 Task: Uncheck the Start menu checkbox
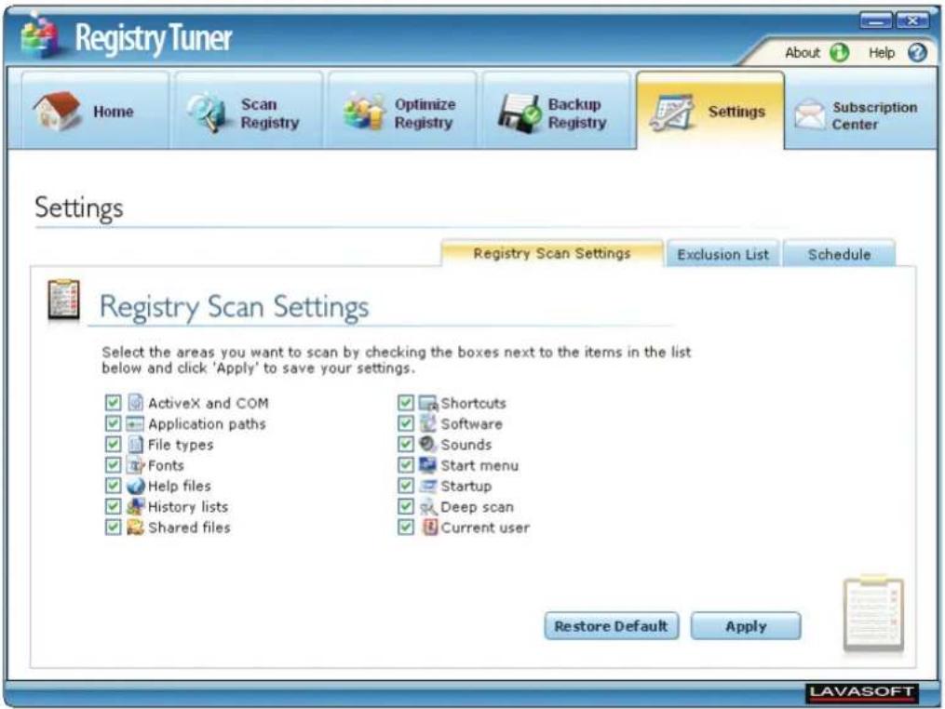(406, 465)
